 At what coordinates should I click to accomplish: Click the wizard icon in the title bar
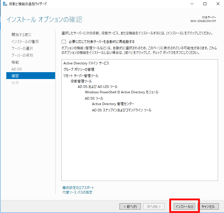(x=5, y=4)
